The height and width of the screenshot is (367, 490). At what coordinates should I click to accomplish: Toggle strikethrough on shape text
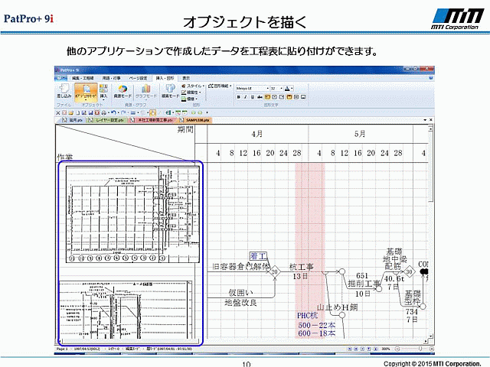pos(260,97)
